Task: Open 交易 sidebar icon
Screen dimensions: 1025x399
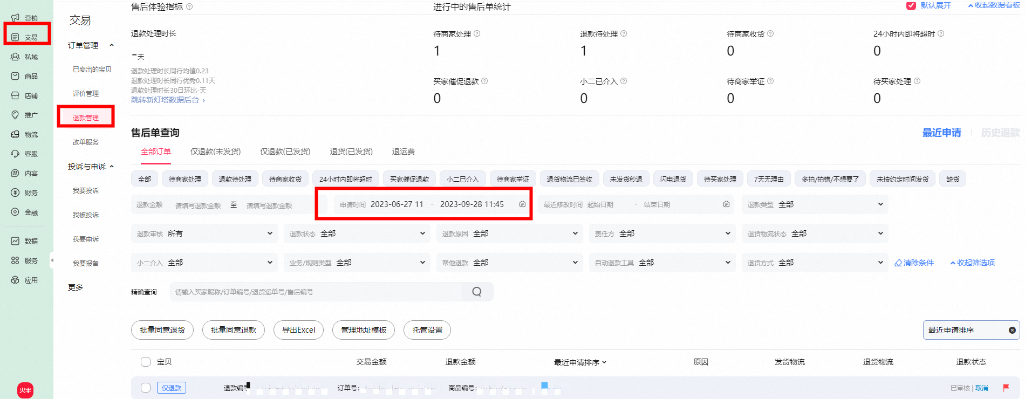Action: [x=15, y=37]
